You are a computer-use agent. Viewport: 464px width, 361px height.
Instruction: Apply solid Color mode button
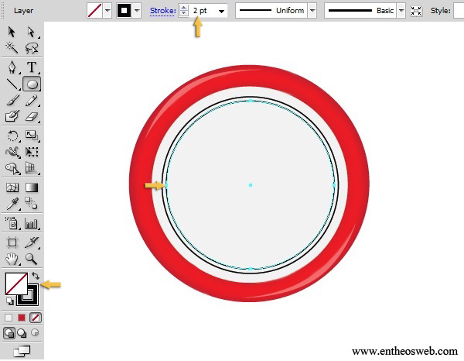[9, 318]
